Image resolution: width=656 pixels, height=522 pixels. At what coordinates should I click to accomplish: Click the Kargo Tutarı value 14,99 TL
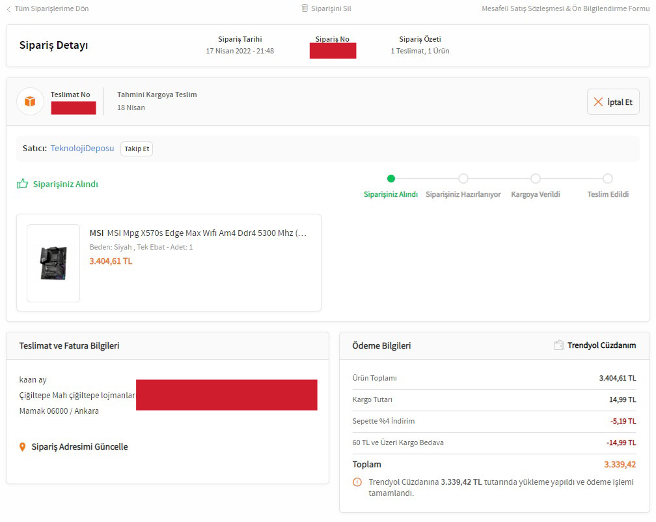click(622, 399)
